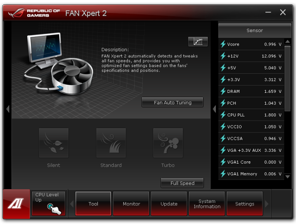Click the +5V lightning bolt icon

point(223,67)
